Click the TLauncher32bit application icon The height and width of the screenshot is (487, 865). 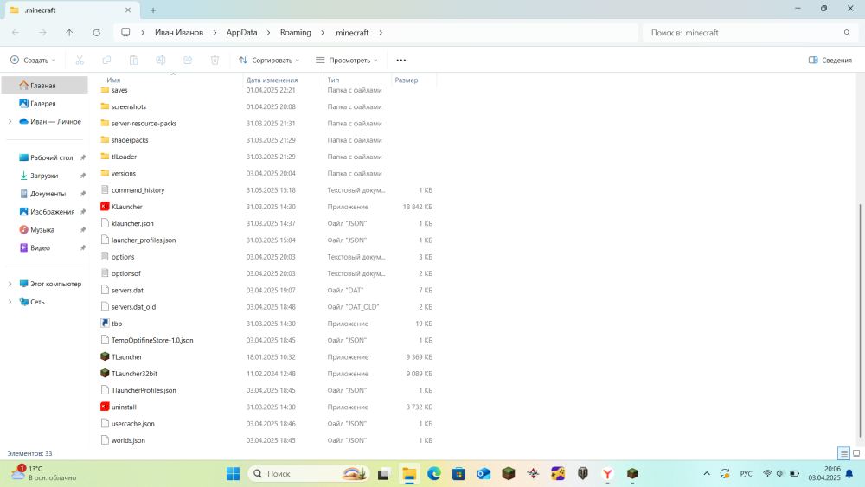click(105, 373)
